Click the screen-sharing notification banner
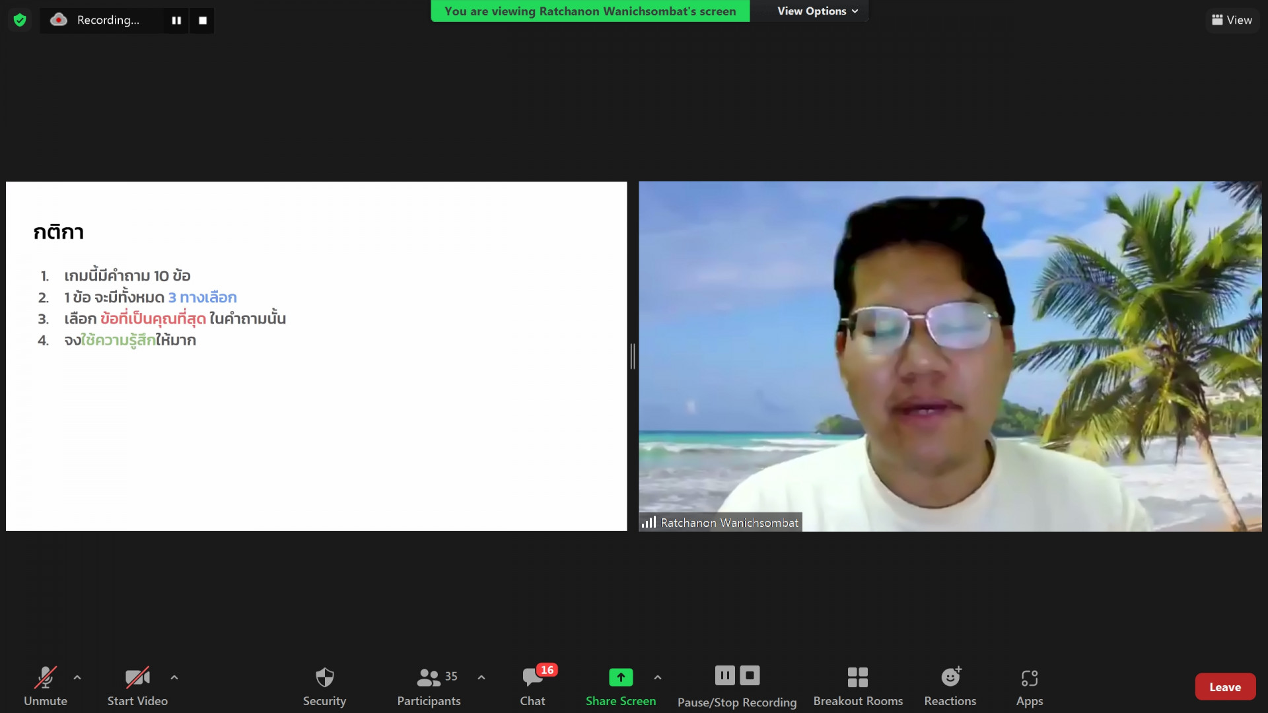Image resolution: width=1268 pixels, height=713 pixels. pyautogui.click(x=590, y=11)
